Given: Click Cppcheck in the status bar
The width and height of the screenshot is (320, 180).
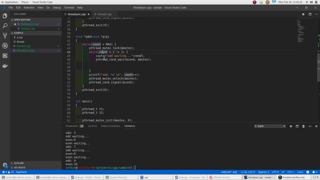Looking at the screenshot, I should 21,172.
